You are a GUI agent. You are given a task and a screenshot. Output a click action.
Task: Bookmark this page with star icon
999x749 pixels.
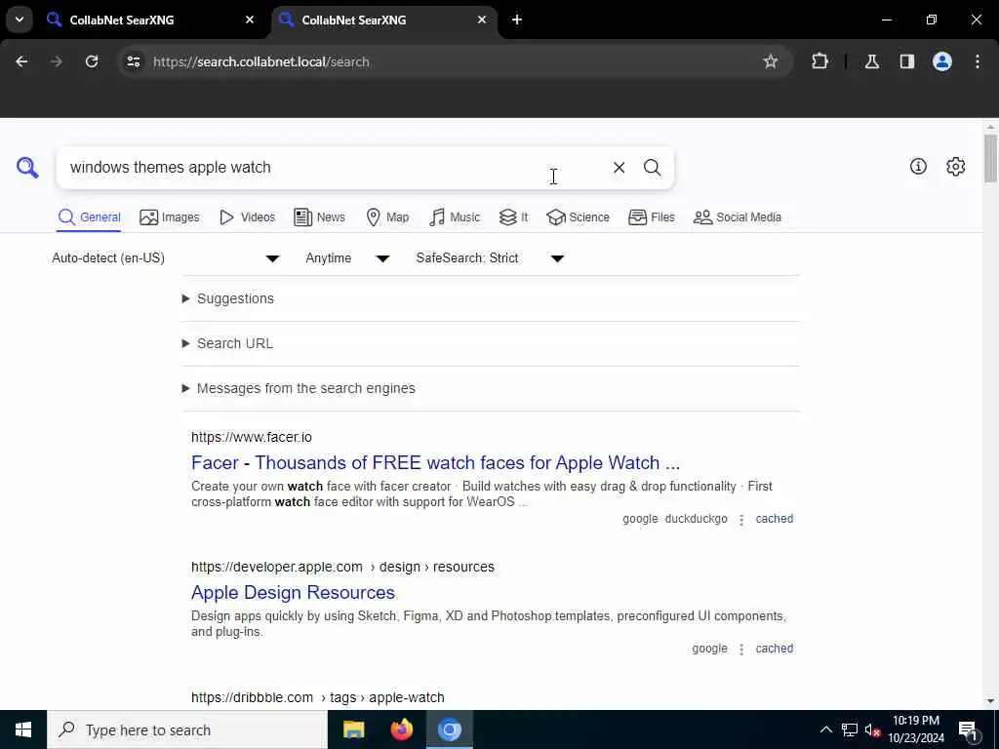pyautogui.click(x=771, y=61)
